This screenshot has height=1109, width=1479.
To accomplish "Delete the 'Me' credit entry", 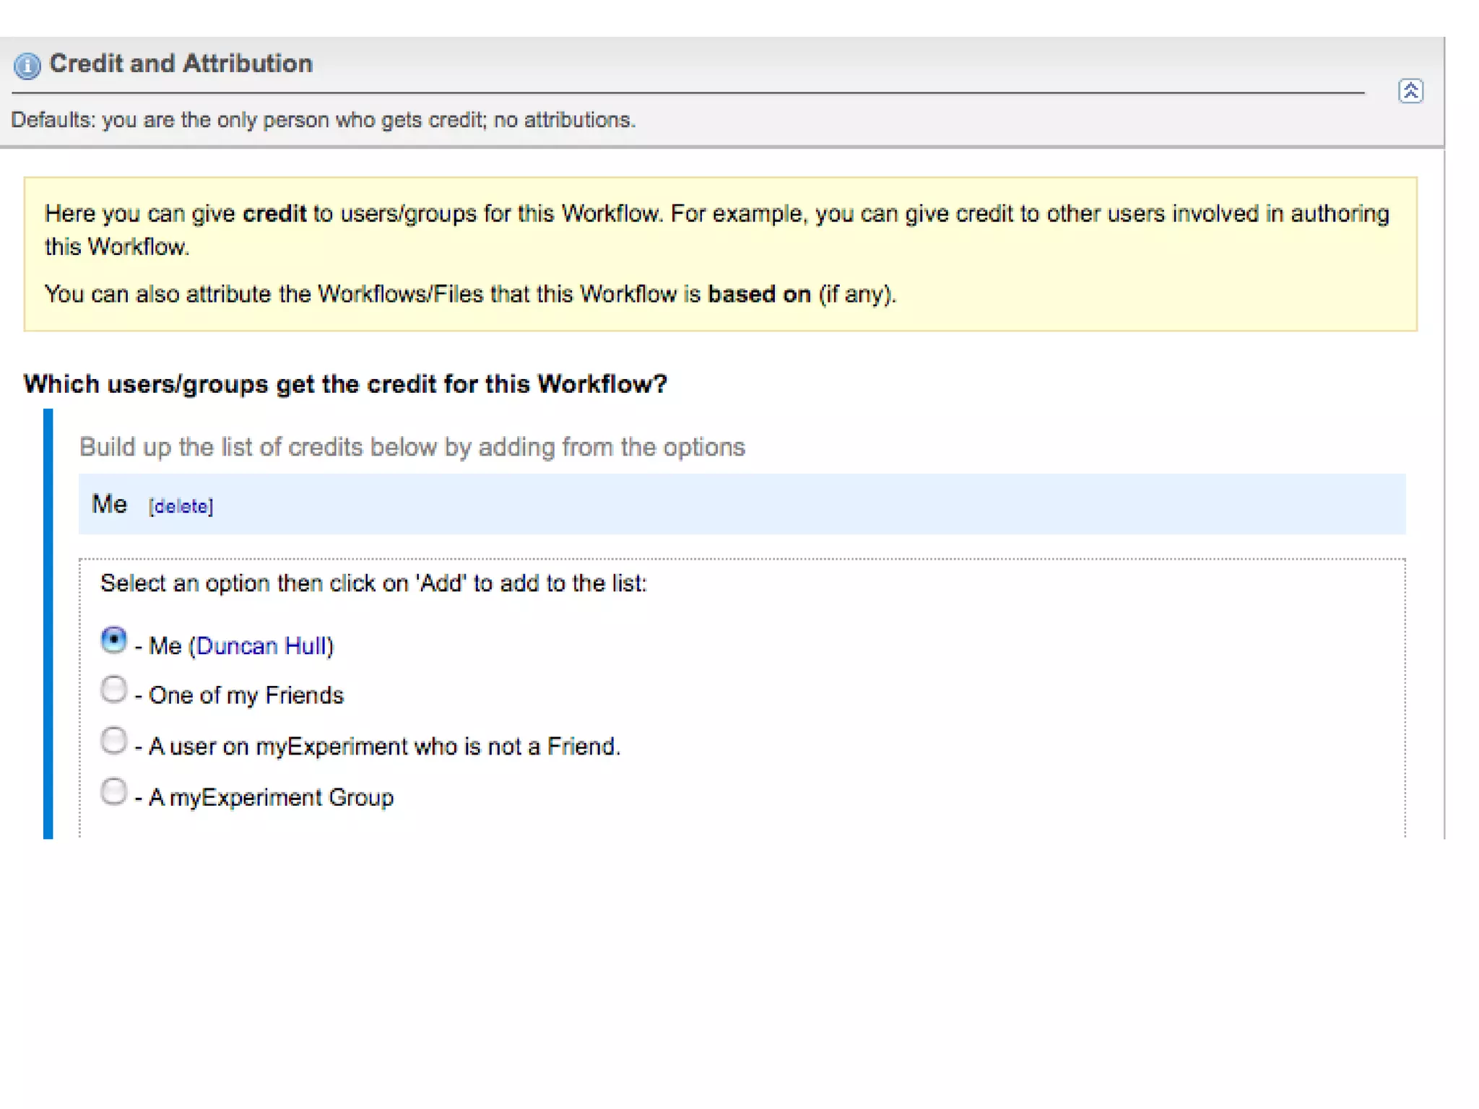I will (x=181, y=506).
